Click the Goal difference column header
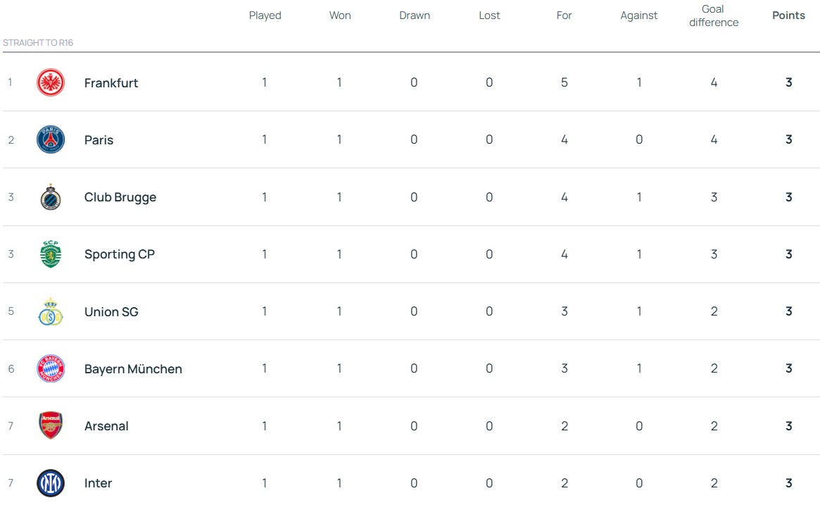820x505 pixels. click(714, 15)
